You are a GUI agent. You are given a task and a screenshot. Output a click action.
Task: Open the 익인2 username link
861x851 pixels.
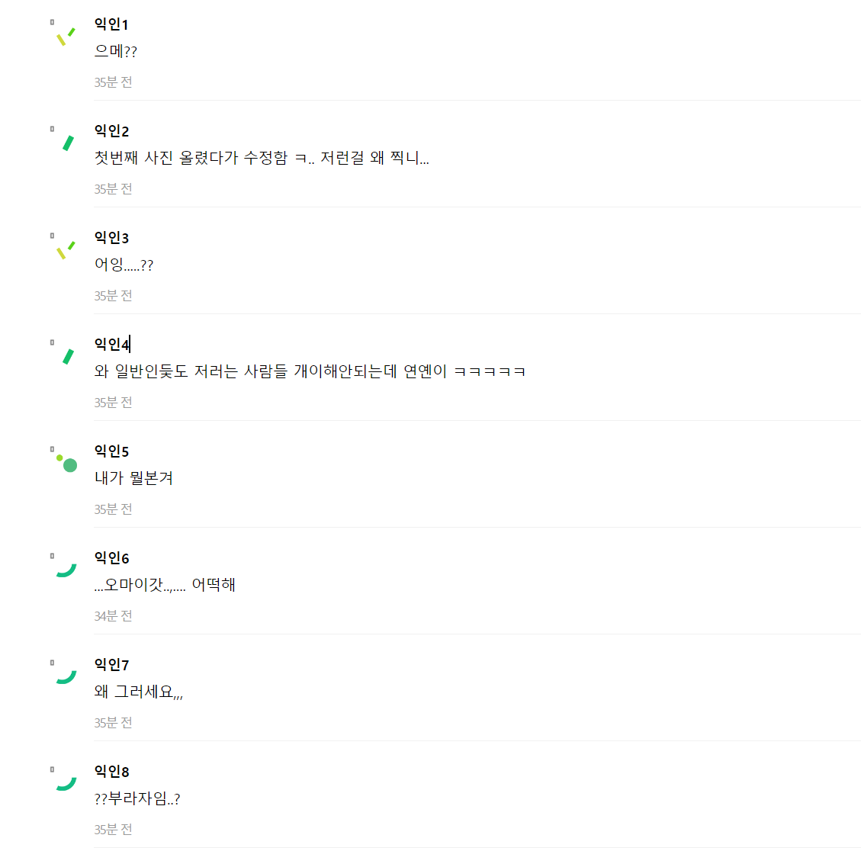coord(111,131)
